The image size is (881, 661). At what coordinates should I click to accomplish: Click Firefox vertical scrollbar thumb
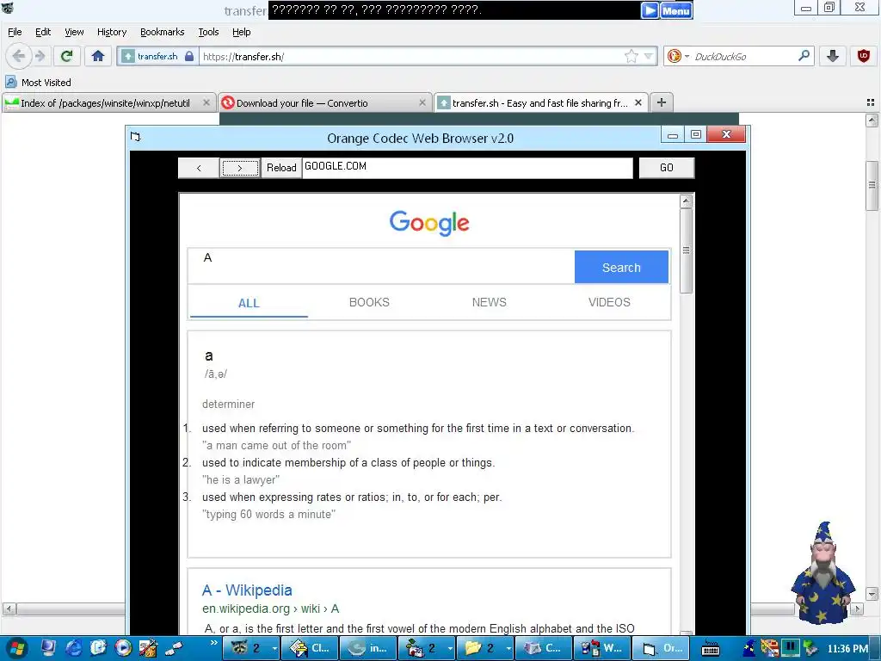click(872, 186)
